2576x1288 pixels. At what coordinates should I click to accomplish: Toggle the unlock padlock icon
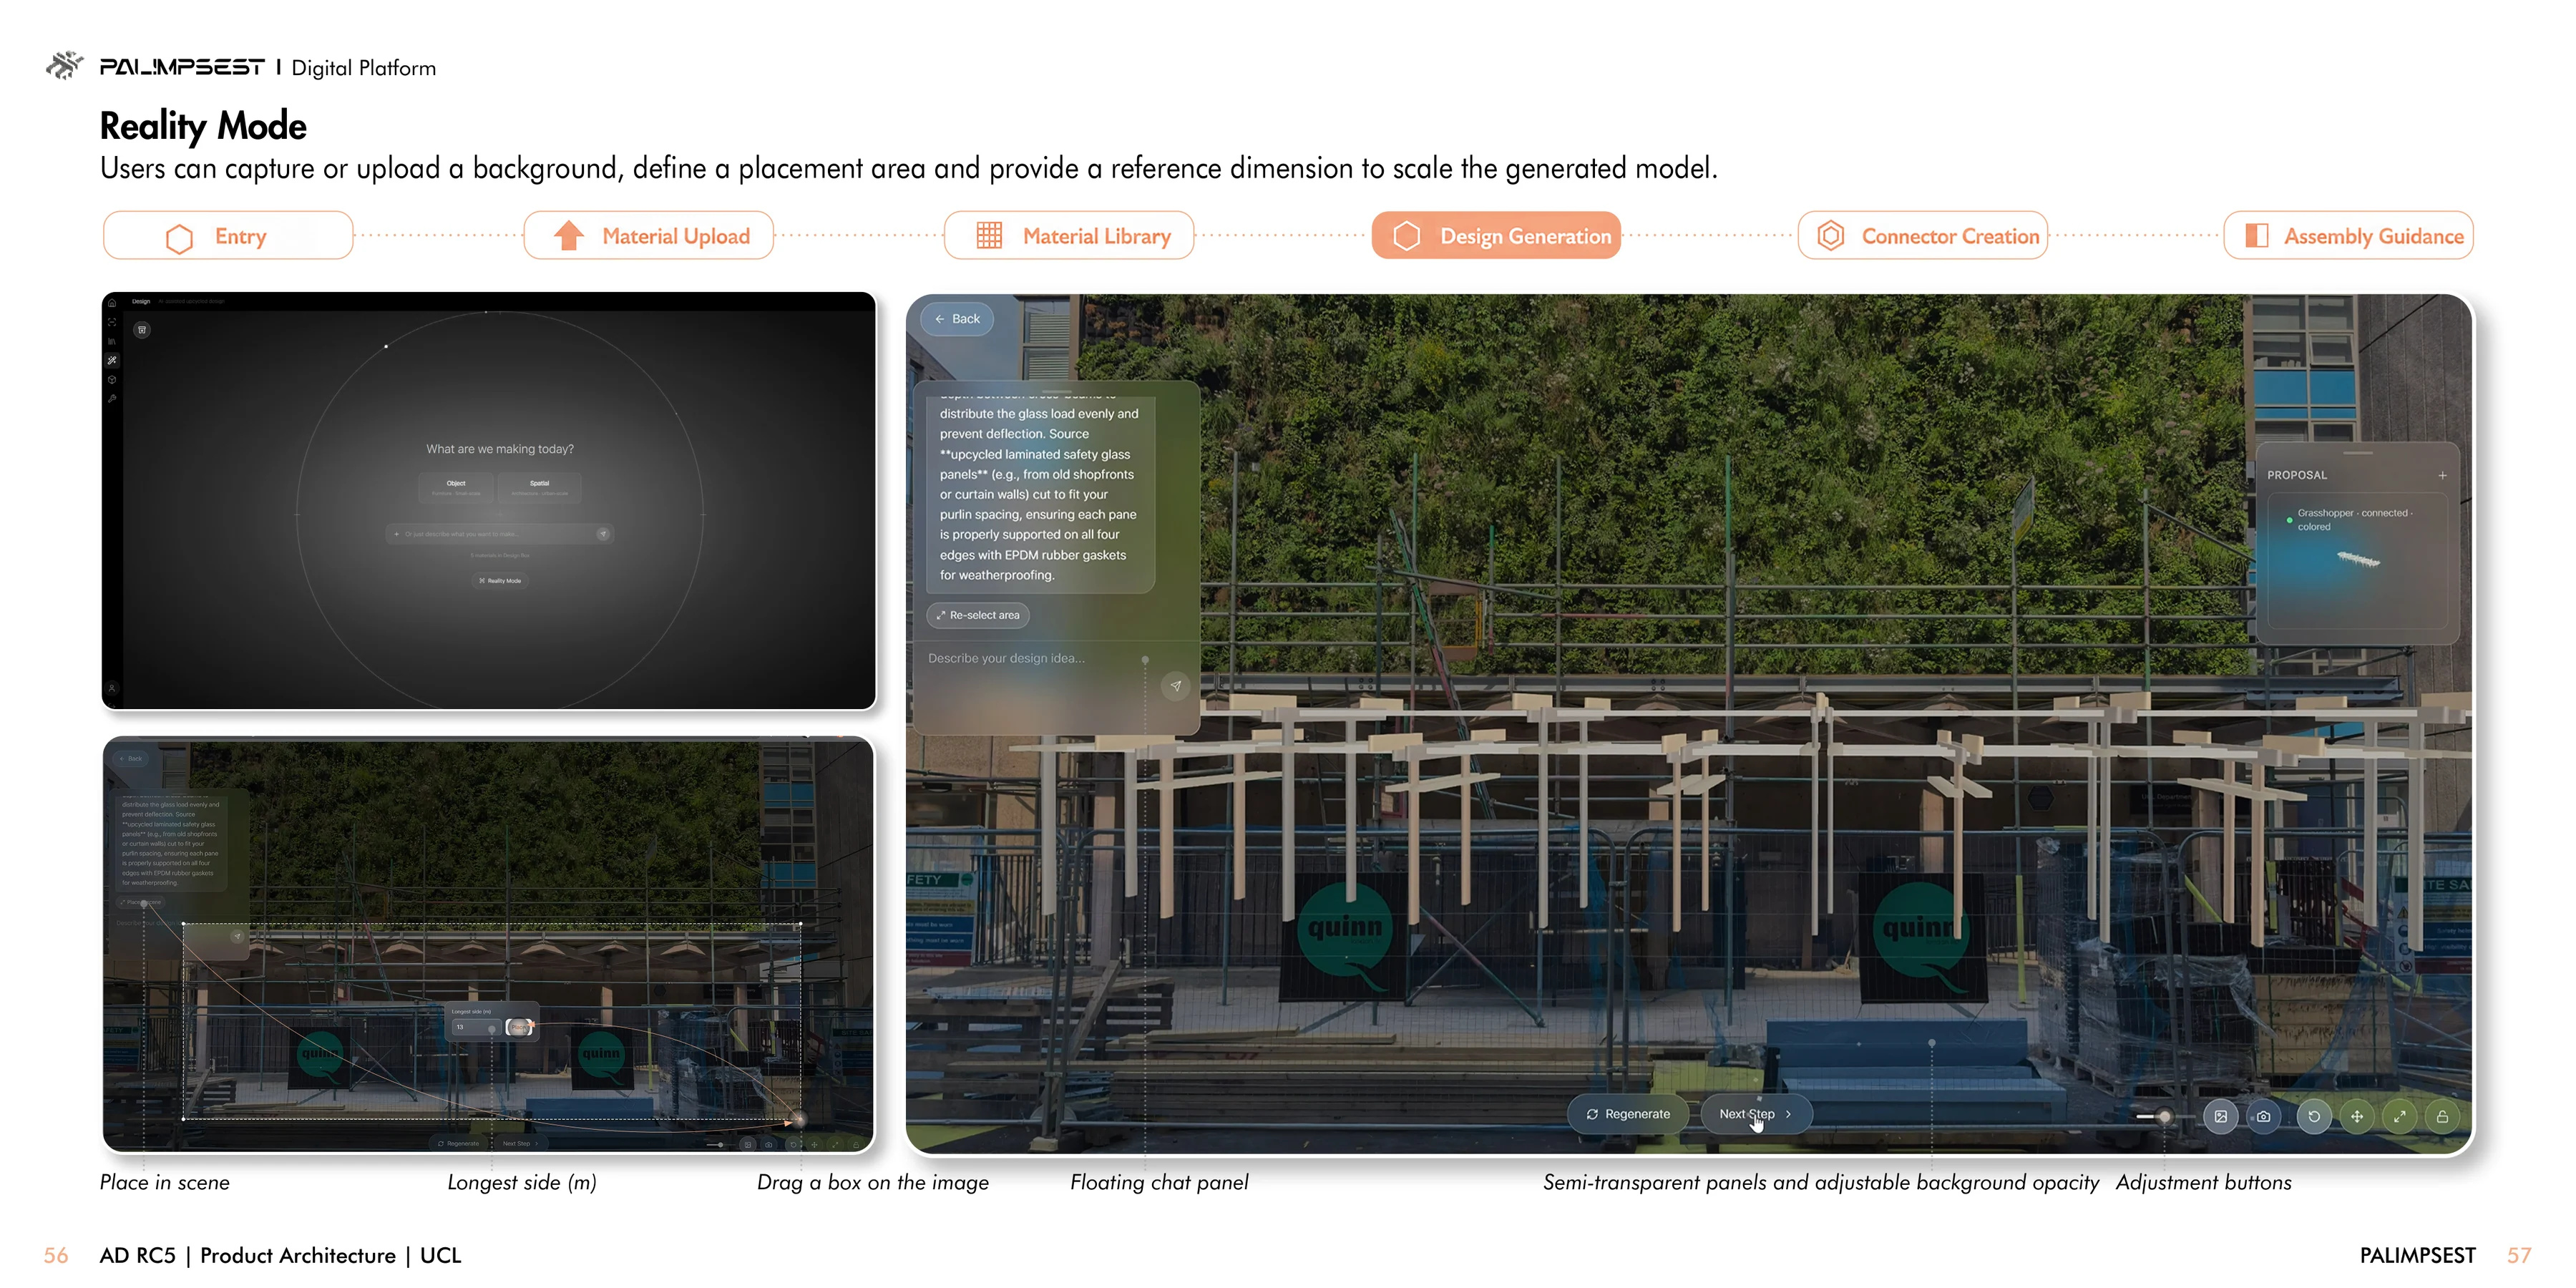pyautogui.click(x=2443, y=1116)
